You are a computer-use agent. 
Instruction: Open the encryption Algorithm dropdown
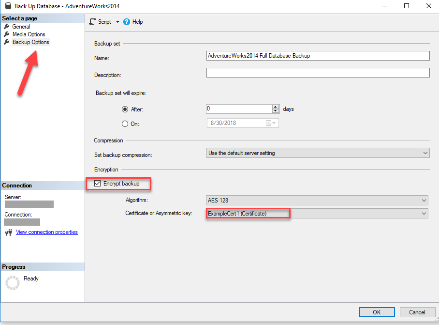tap(317, 201)
